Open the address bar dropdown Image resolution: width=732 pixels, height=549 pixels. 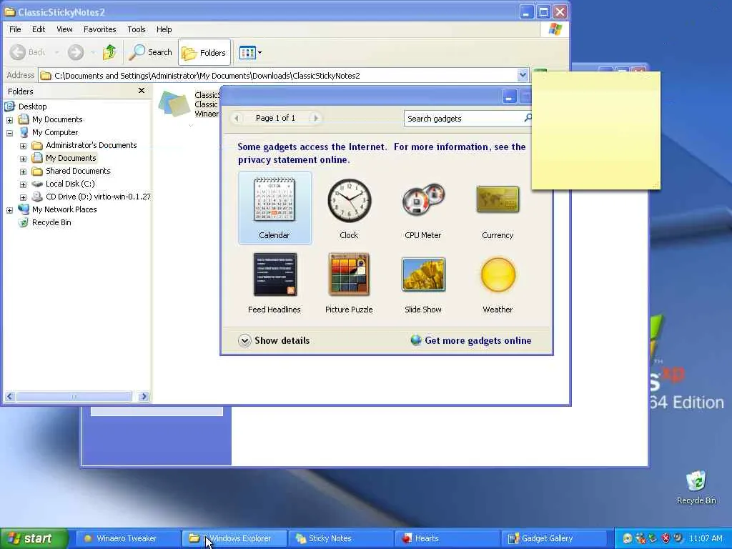point(523,74)
